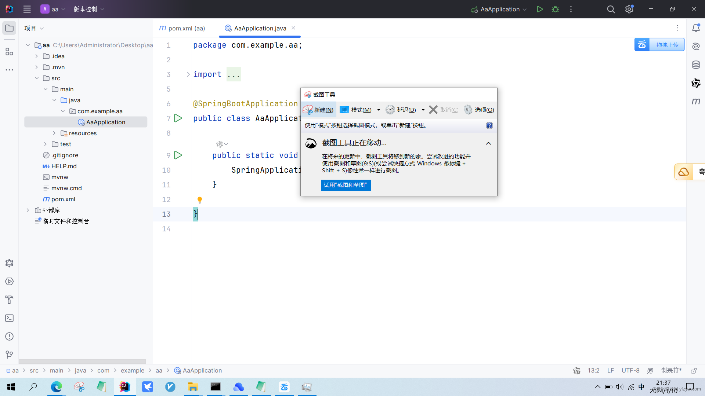Select the pom.xml tab
The width and height of the screenshot is (705, 396).
click(187, 28)
